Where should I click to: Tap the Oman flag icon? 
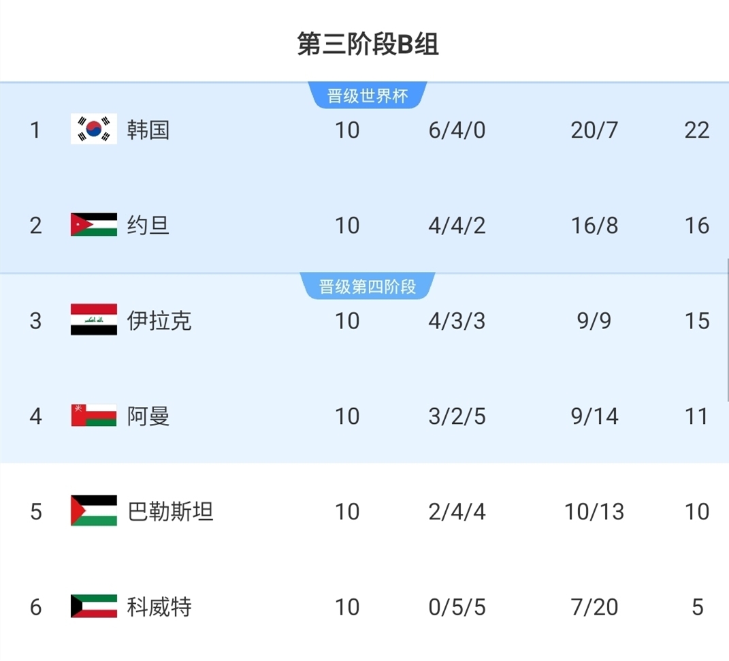(94, 416)
